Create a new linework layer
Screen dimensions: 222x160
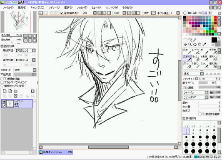[x=10, y=91]
